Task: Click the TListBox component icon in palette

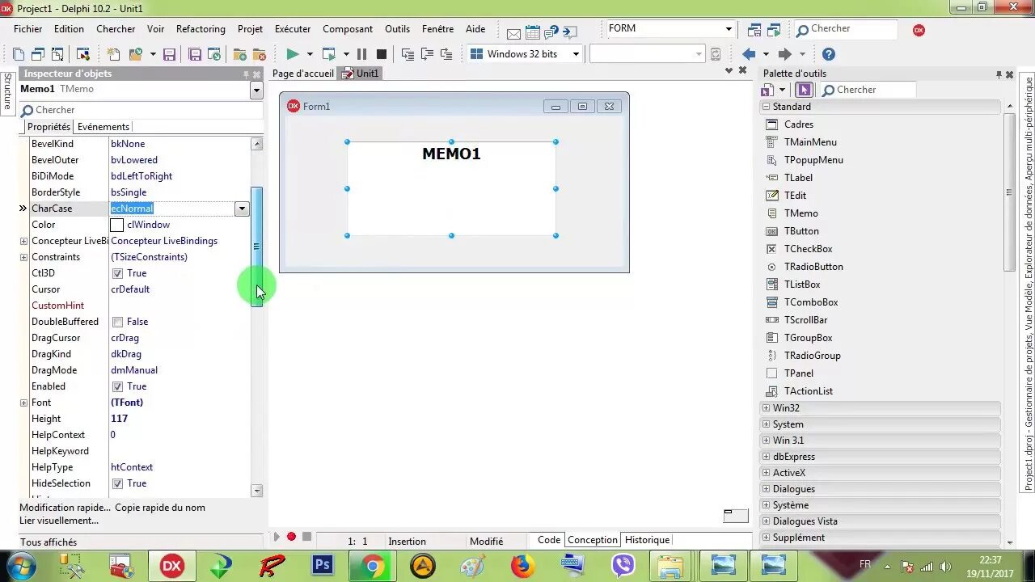Action: (x=771, y=285)
